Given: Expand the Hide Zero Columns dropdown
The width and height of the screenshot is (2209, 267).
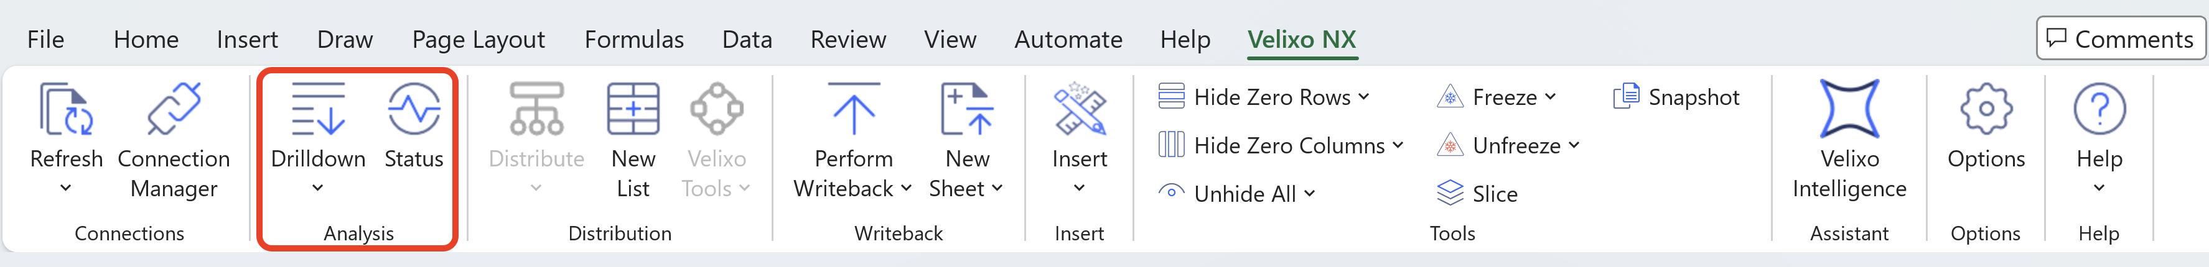Looking at the screenshot, I should 1399,145.
